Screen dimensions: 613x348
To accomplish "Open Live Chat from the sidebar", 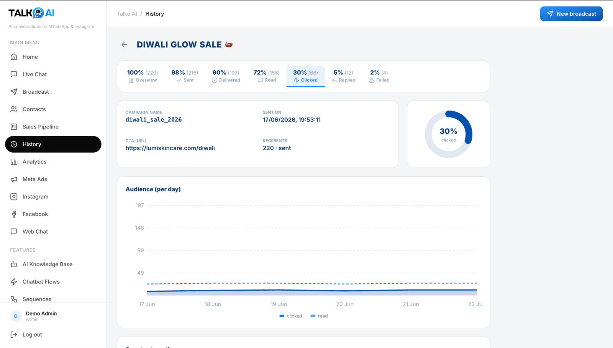I will (53, 74).
